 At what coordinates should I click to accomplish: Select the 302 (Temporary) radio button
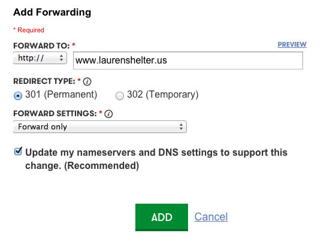[x=120, y=96]
